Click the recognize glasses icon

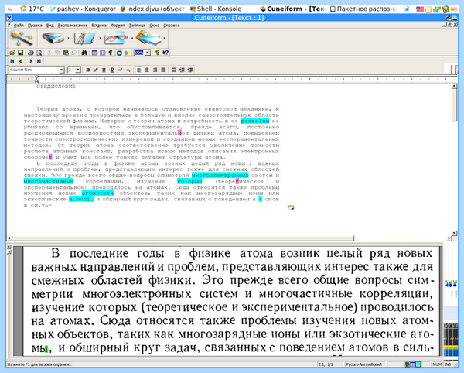116,38
